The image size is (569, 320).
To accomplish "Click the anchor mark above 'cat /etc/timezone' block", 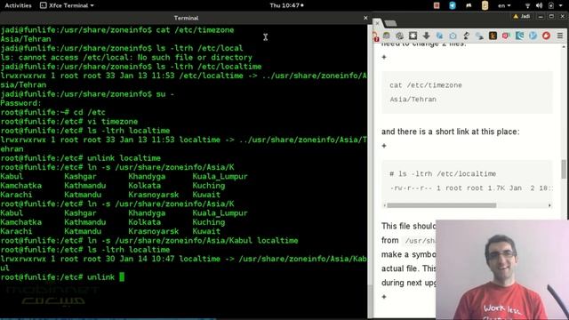I will pos(384,57).
